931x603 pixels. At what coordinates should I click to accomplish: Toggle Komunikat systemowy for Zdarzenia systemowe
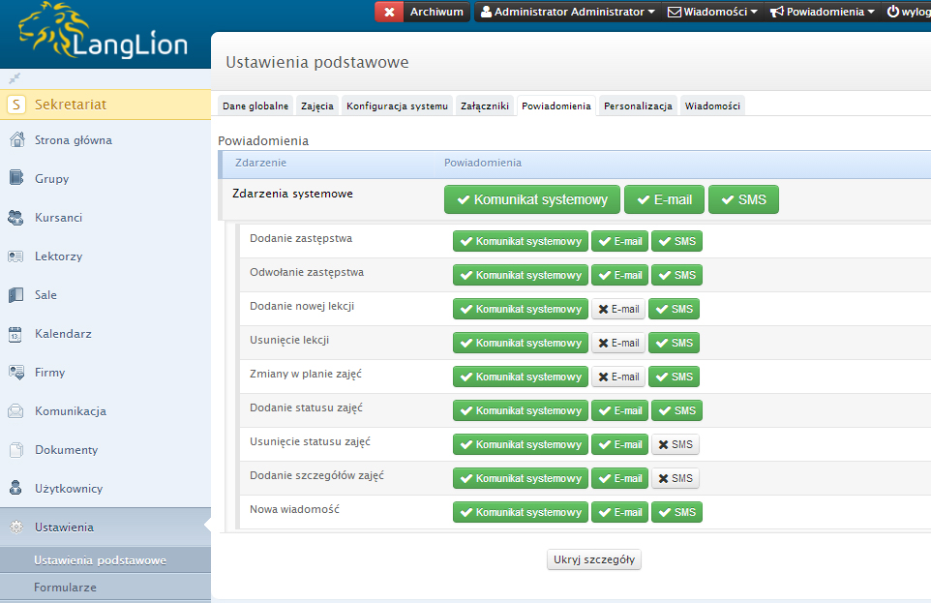(532, 199)
